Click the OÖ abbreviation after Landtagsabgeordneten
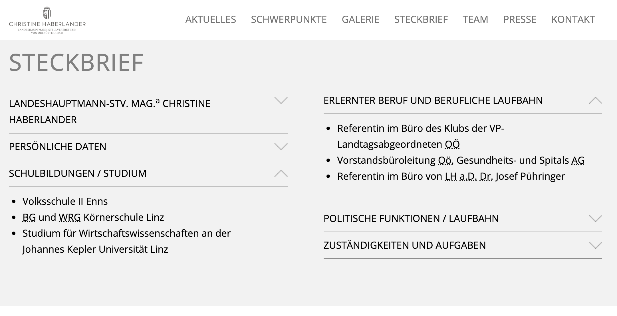The width and height of the screenshot is (617, 316). 452,144
